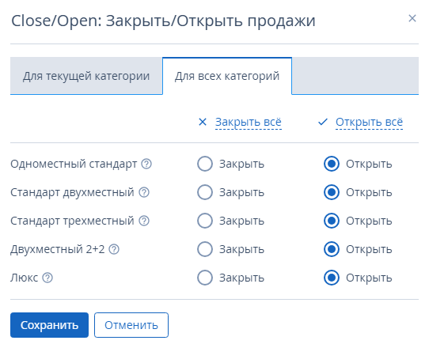Click the checkmark icon beside Открыть всё
Screen dimensions: 429x348
coord(323,122)
